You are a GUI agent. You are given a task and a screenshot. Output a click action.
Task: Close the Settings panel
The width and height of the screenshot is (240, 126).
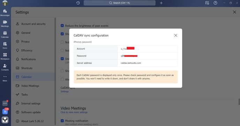pyautogui.click(x=234, y=12)
